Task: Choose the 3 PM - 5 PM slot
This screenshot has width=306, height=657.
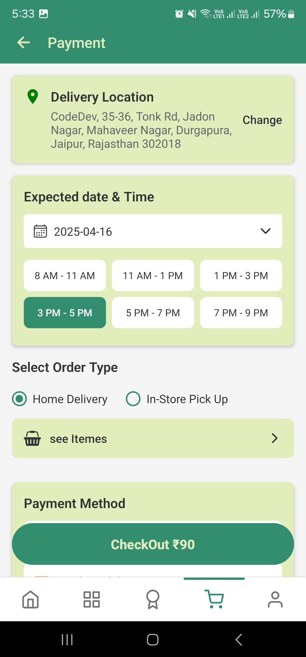Action: tap(65, 313)
